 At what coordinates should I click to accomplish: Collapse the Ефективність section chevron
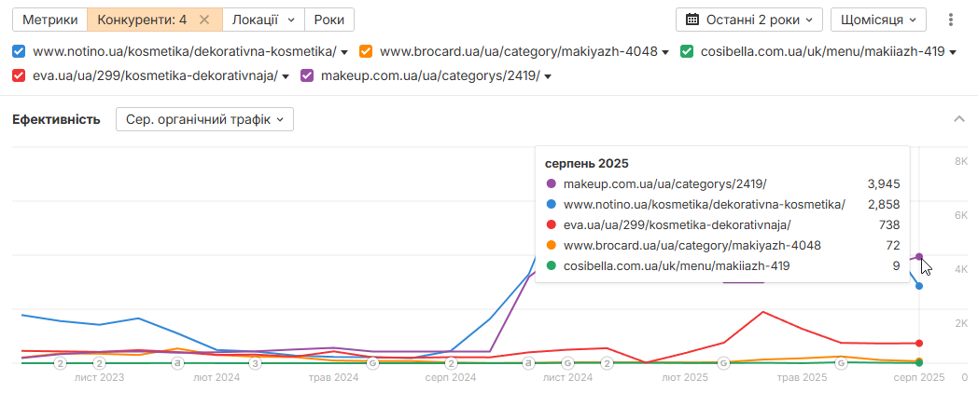(x=959, y=119)
